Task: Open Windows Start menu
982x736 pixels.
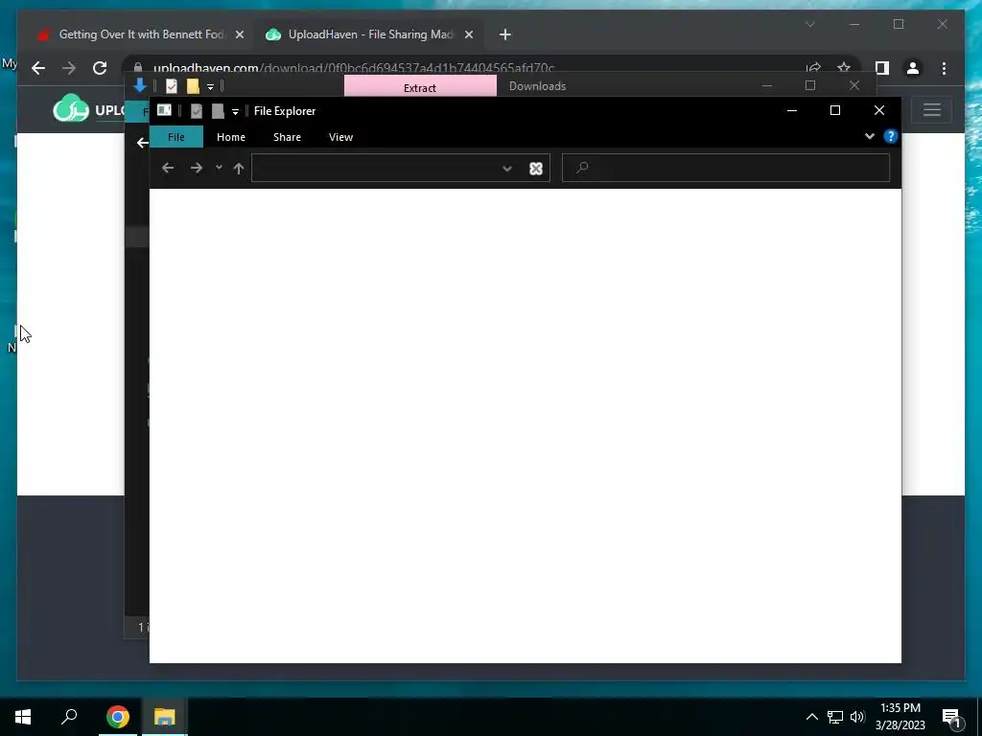Action: (23, 717)
